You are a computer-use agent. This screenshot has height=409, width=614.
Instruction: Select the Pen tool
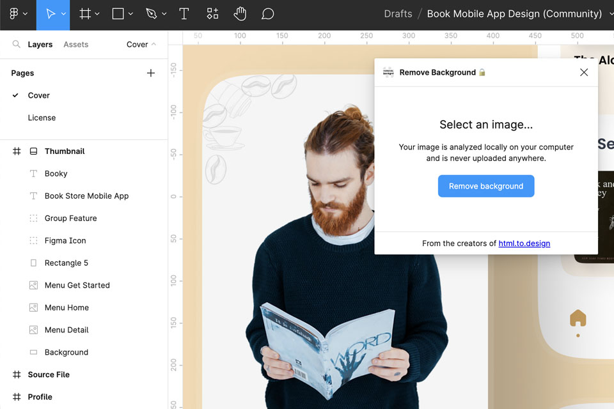pyautogui.click(x=152, y=14)
